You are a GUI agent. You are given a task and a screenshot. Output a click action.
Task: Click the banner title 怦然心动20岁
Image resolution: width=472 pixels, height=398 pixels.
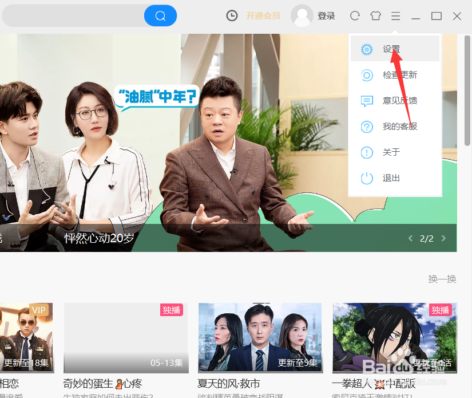click(99, 238)
